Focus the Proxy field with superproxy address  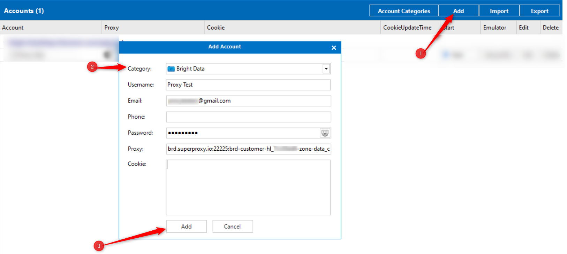point(248,149)
